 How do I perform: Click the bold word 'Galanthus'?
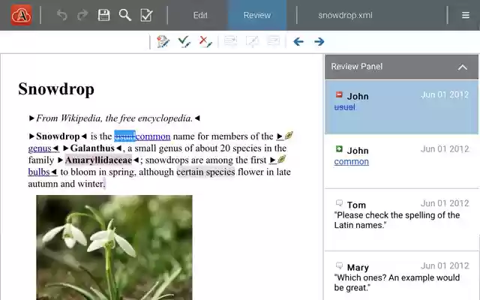pos(92,148)
